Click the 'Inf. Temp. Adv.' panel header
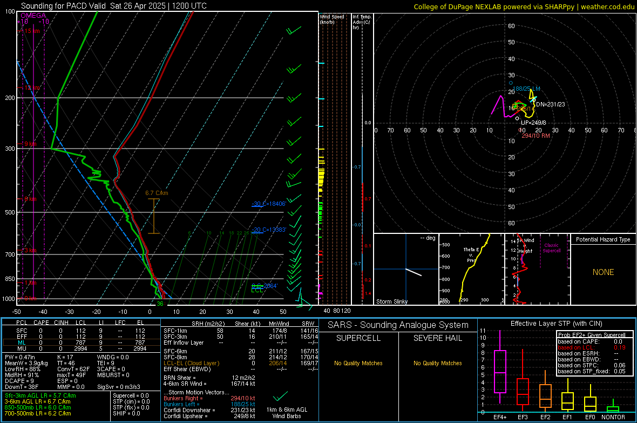The width and height of the screenshot is (637, 423). click(362, 22)
